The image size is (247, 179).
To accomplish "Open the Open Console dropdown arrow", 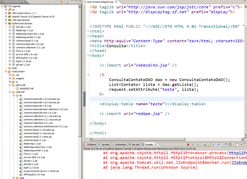I will pyautogui.click(x=241, y=145).
